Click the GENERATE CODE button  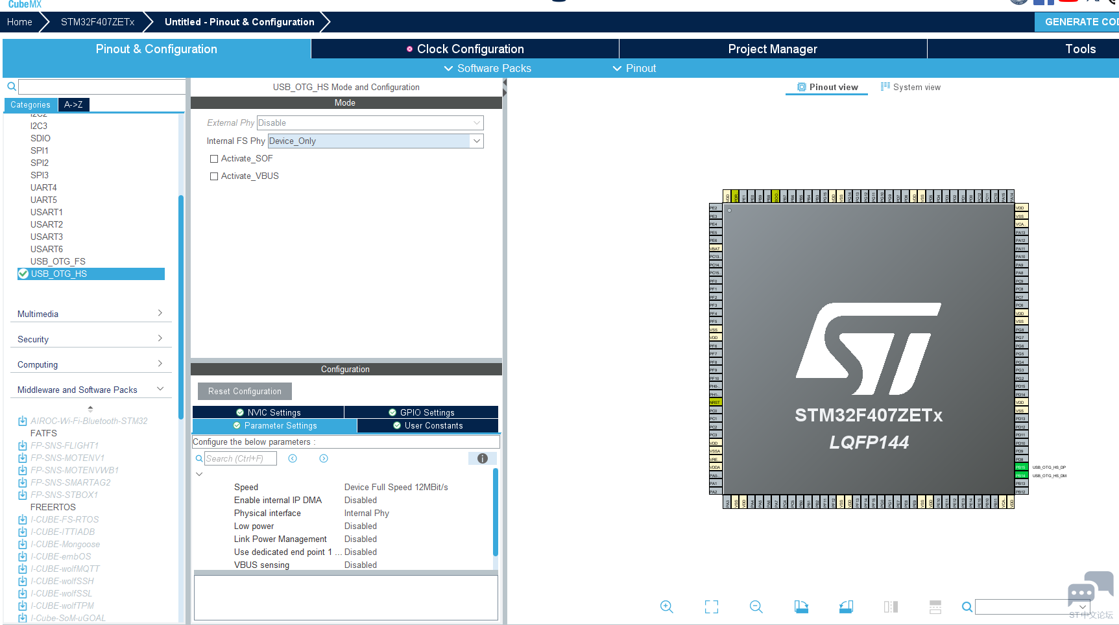[1077, 22]
